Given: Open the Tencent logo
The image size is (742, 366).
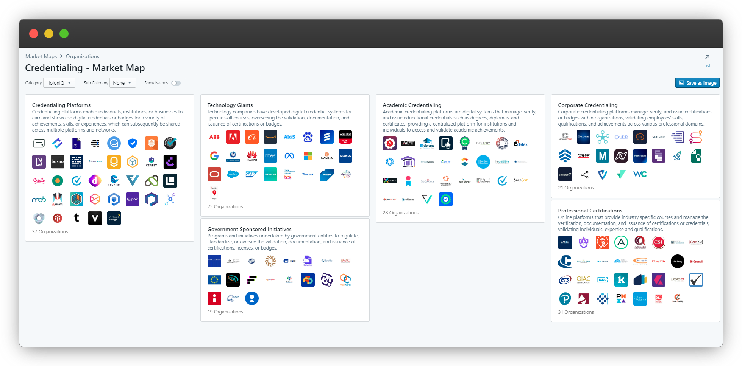Looking at the screenshot, I should click(x=308, y=174).
